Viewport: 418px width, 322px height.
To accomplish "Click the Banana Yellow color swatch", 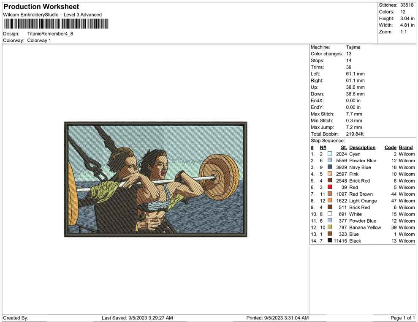I will [330, 227].
